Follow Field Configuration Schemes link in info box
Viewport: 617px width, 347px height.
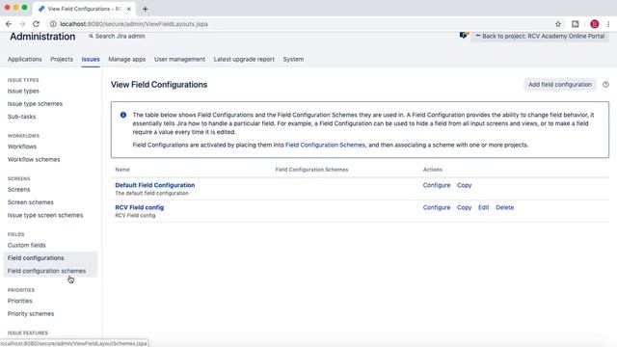coord(326,145)
